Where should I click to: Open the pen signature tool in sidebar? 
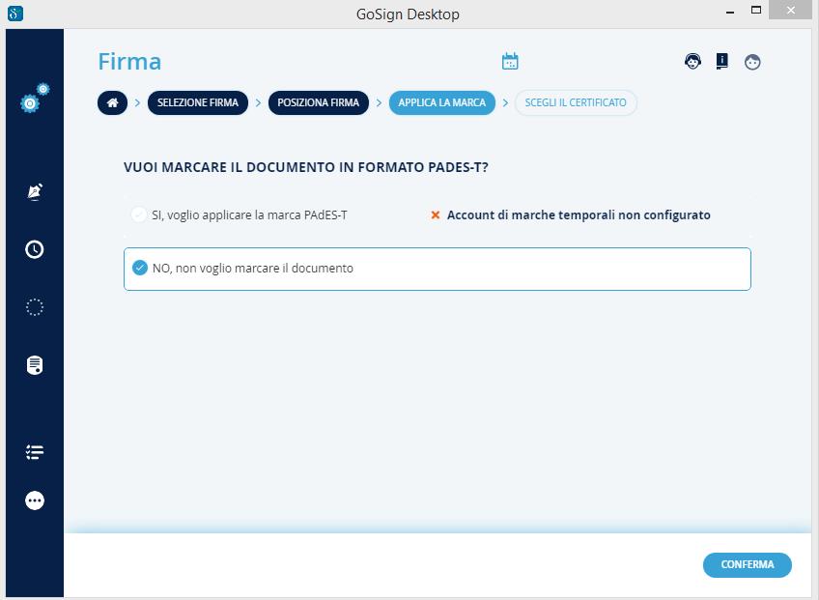(35, 191)
